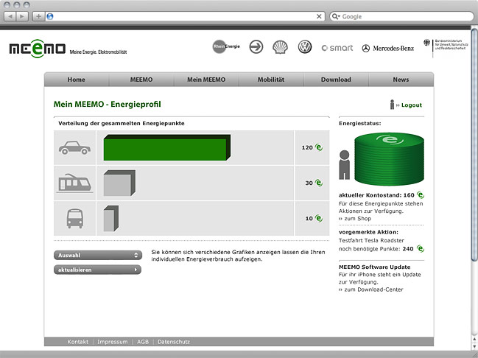Click the Impressum footer link
Viewport: 478px width, 358px height.
(113, 342)
